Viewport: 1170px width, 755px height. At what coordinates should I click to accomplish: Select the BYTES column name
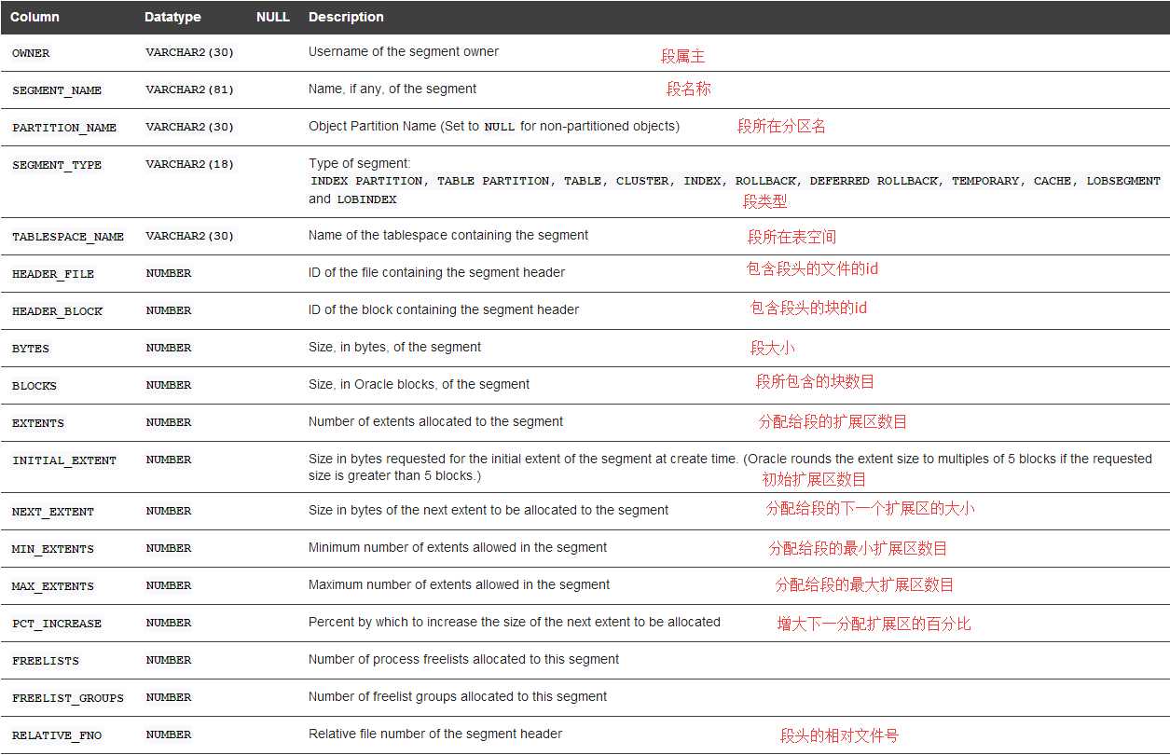coord(31,349)
